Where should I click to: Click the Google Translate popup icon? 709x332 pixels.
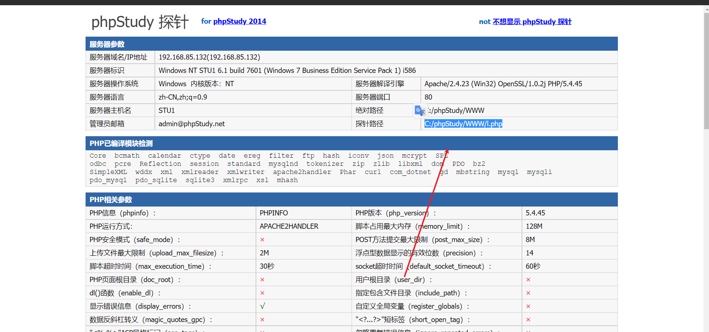click(420, 110)
